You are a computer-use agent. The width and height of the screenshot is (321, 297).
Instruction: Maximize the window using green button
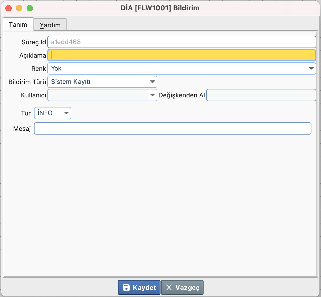coord(30,8)
